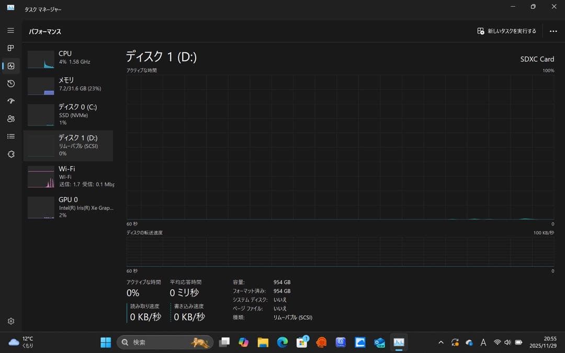Image resolution: width=565 pixels, height=353 pixels.
Task: Expand the navigation pane with the hamburger menu
Action: [x=10, y=30]
